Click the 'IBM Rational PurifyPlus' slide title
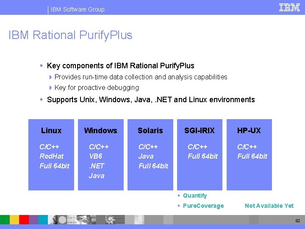Viewport: 305px width, 229px height. coord(70,35)
